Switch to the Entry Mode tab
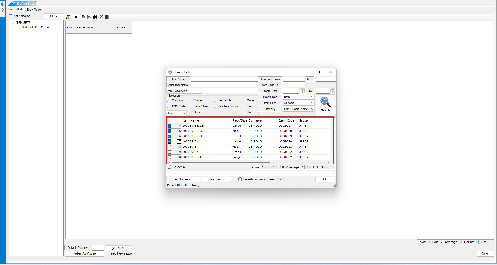 click(34, 10)
